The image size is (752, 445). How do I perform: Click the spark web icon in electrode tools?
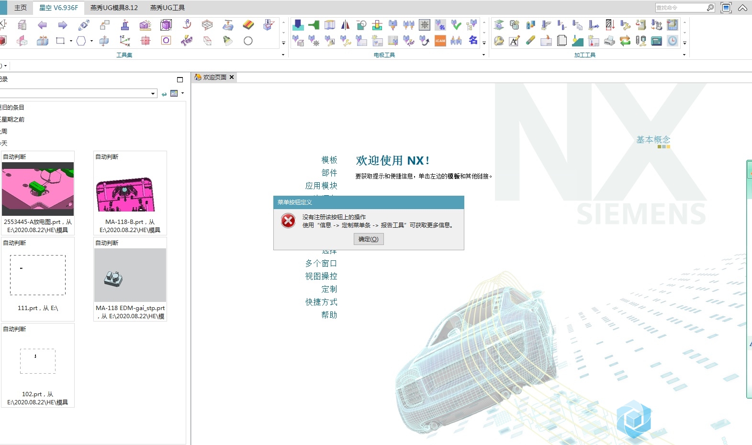pyautogui.click(x=425, y=25)
